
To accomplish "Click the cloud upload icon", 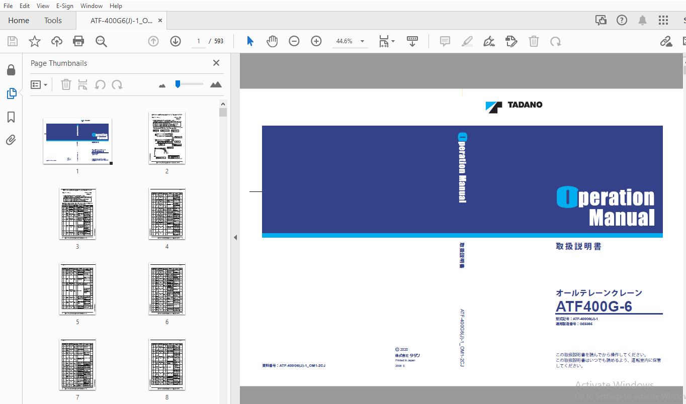I will click(57, 41).
